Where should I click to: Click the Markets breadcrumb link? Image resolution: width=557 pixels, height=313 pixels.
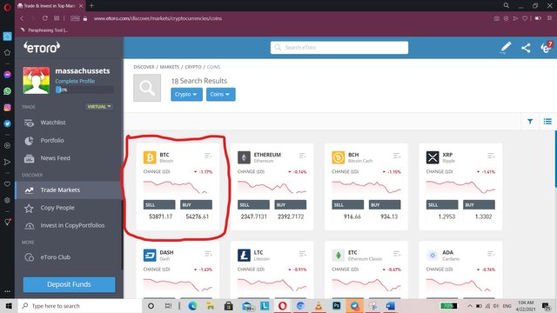169,67
